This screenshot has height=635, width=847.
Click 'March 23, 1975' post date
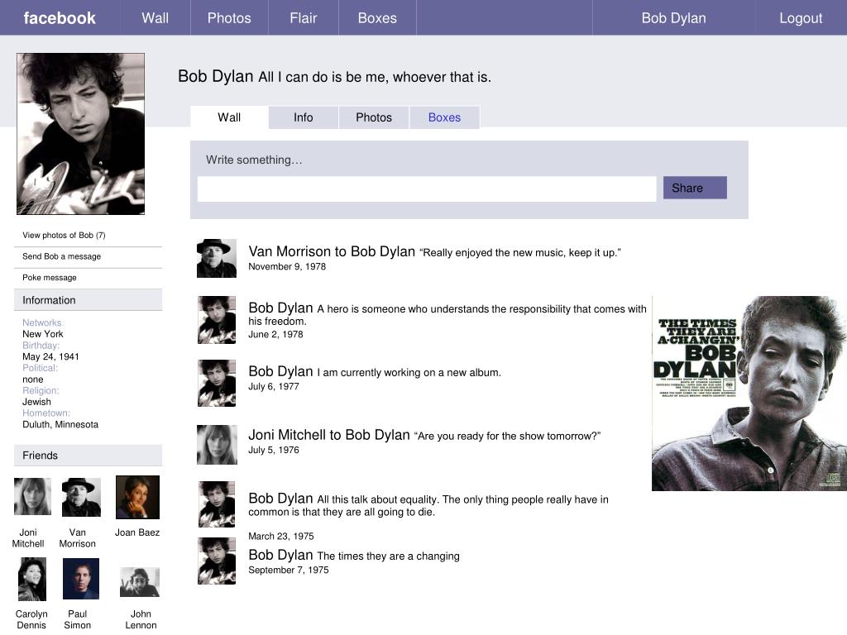tap(281, 536)
